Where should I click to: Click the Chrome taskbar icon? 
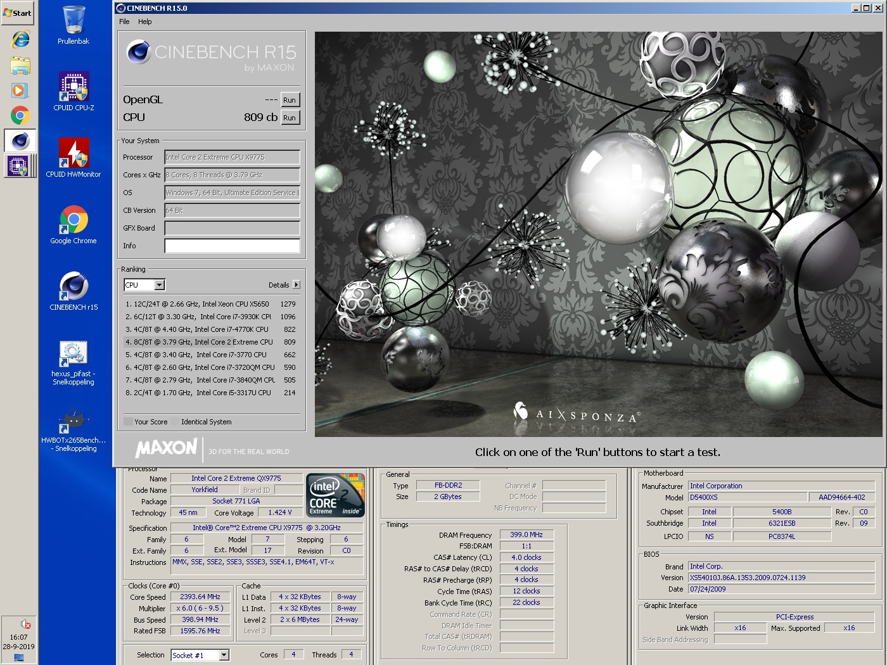coord(20,116)
